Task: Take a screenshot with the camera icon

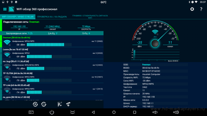Action: [x=31, y=112]
